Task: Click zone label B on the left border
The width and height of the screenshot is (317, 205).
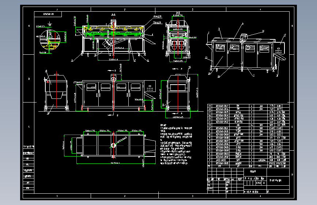Action: tap(29, 79)
